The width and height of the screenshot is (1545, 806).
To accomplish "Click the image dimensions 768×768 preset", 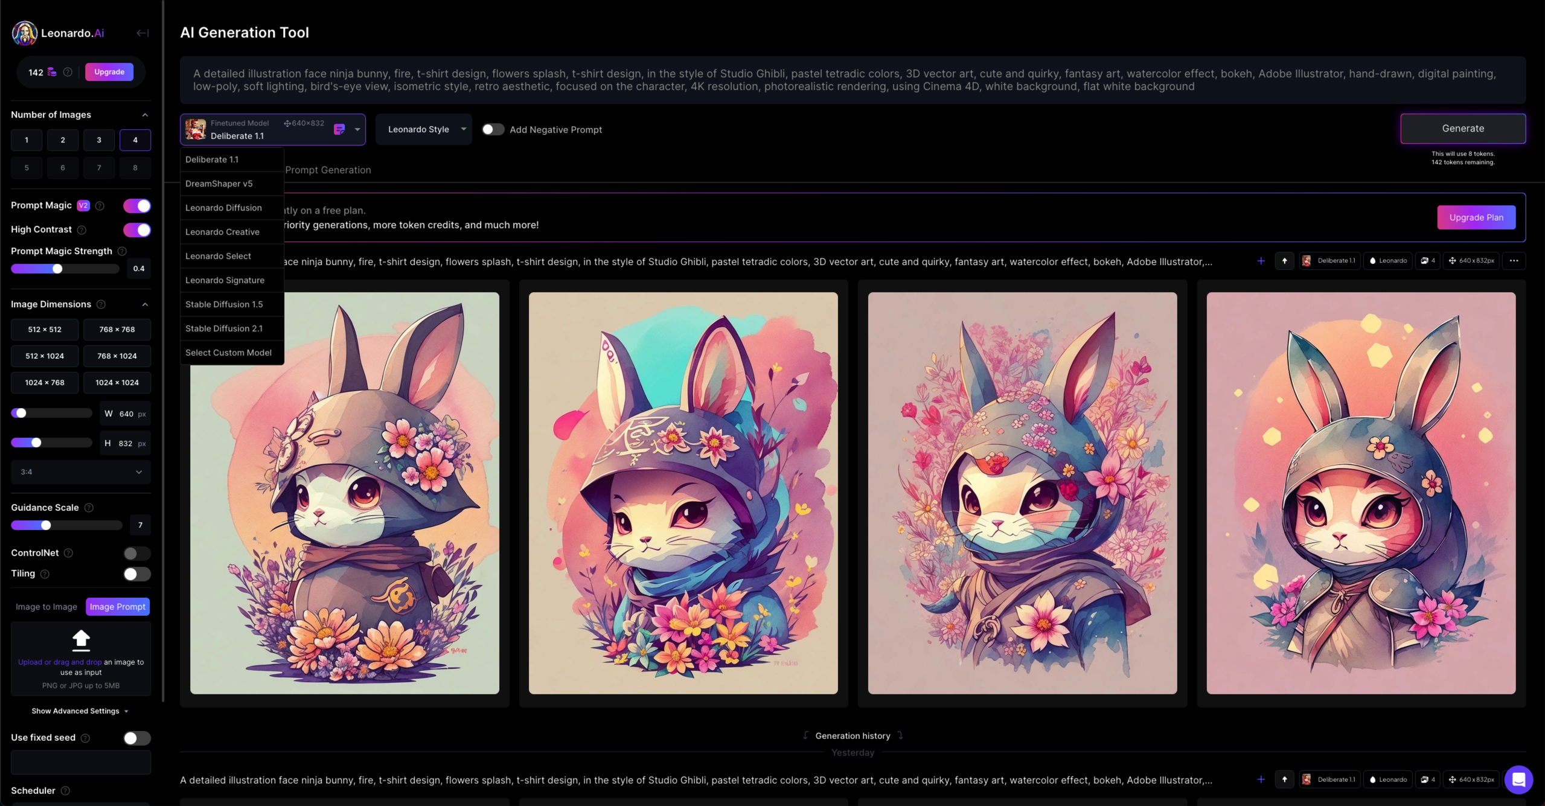I will tap(117, 329).
